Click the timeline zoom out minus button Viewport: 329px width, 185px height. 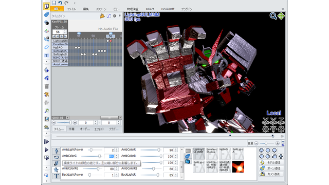(x=53, y=122)
